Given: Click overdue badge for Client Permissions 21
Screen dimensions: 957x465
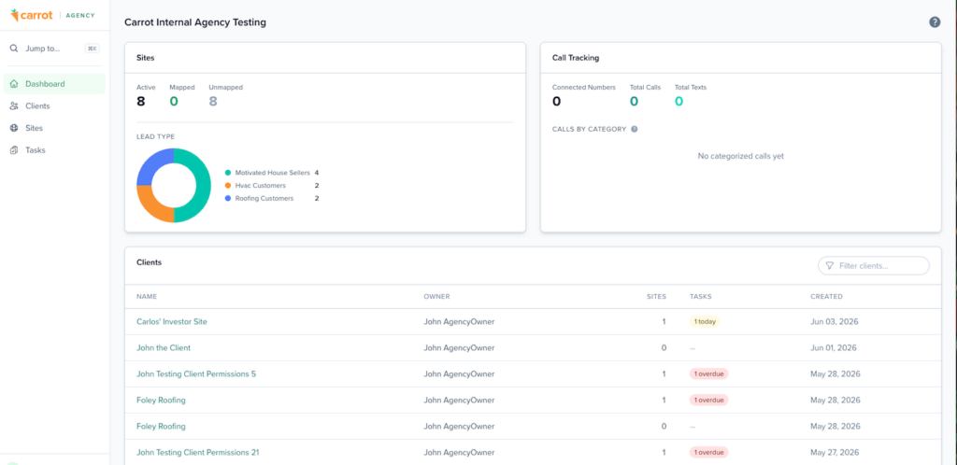Looking at the screenshot, I should click(x=708, y=453).
